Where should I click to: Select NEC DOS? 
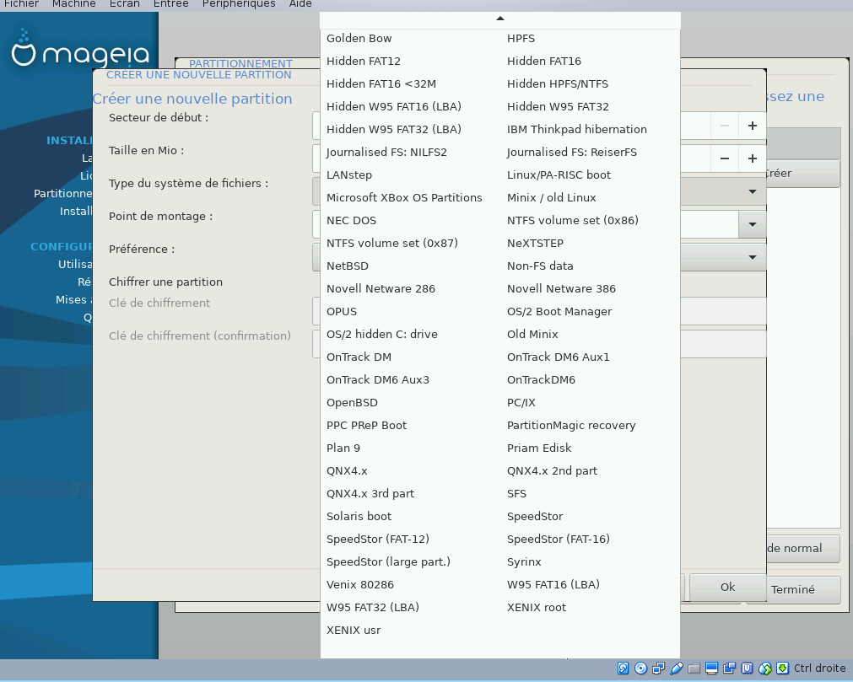coord(352,221)
